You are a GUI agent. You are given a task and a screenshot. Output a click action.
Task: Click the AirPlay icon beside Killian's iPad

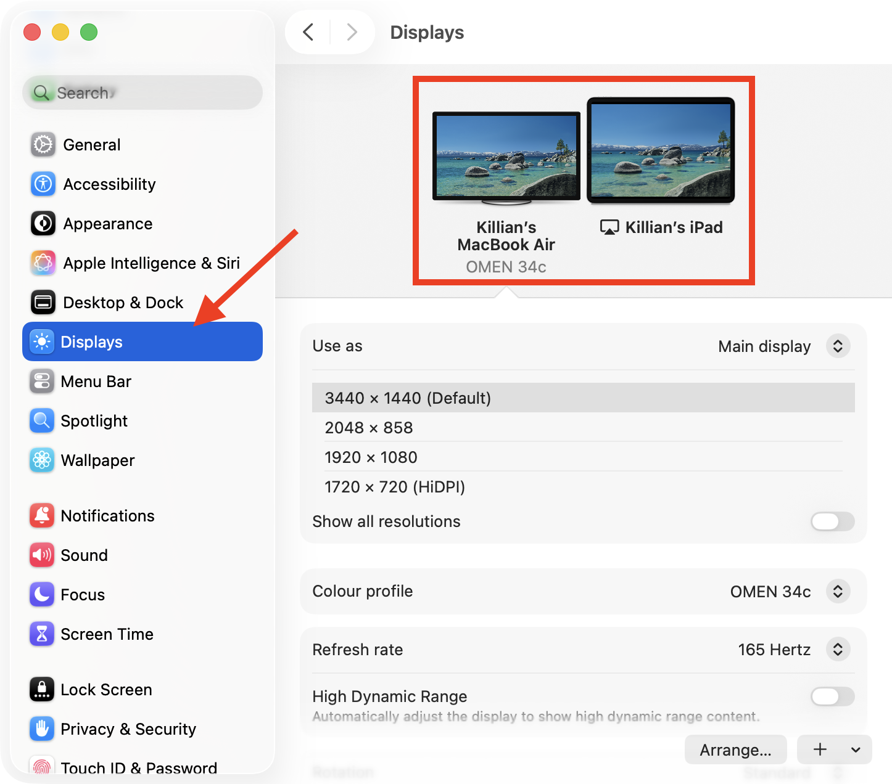609,227
